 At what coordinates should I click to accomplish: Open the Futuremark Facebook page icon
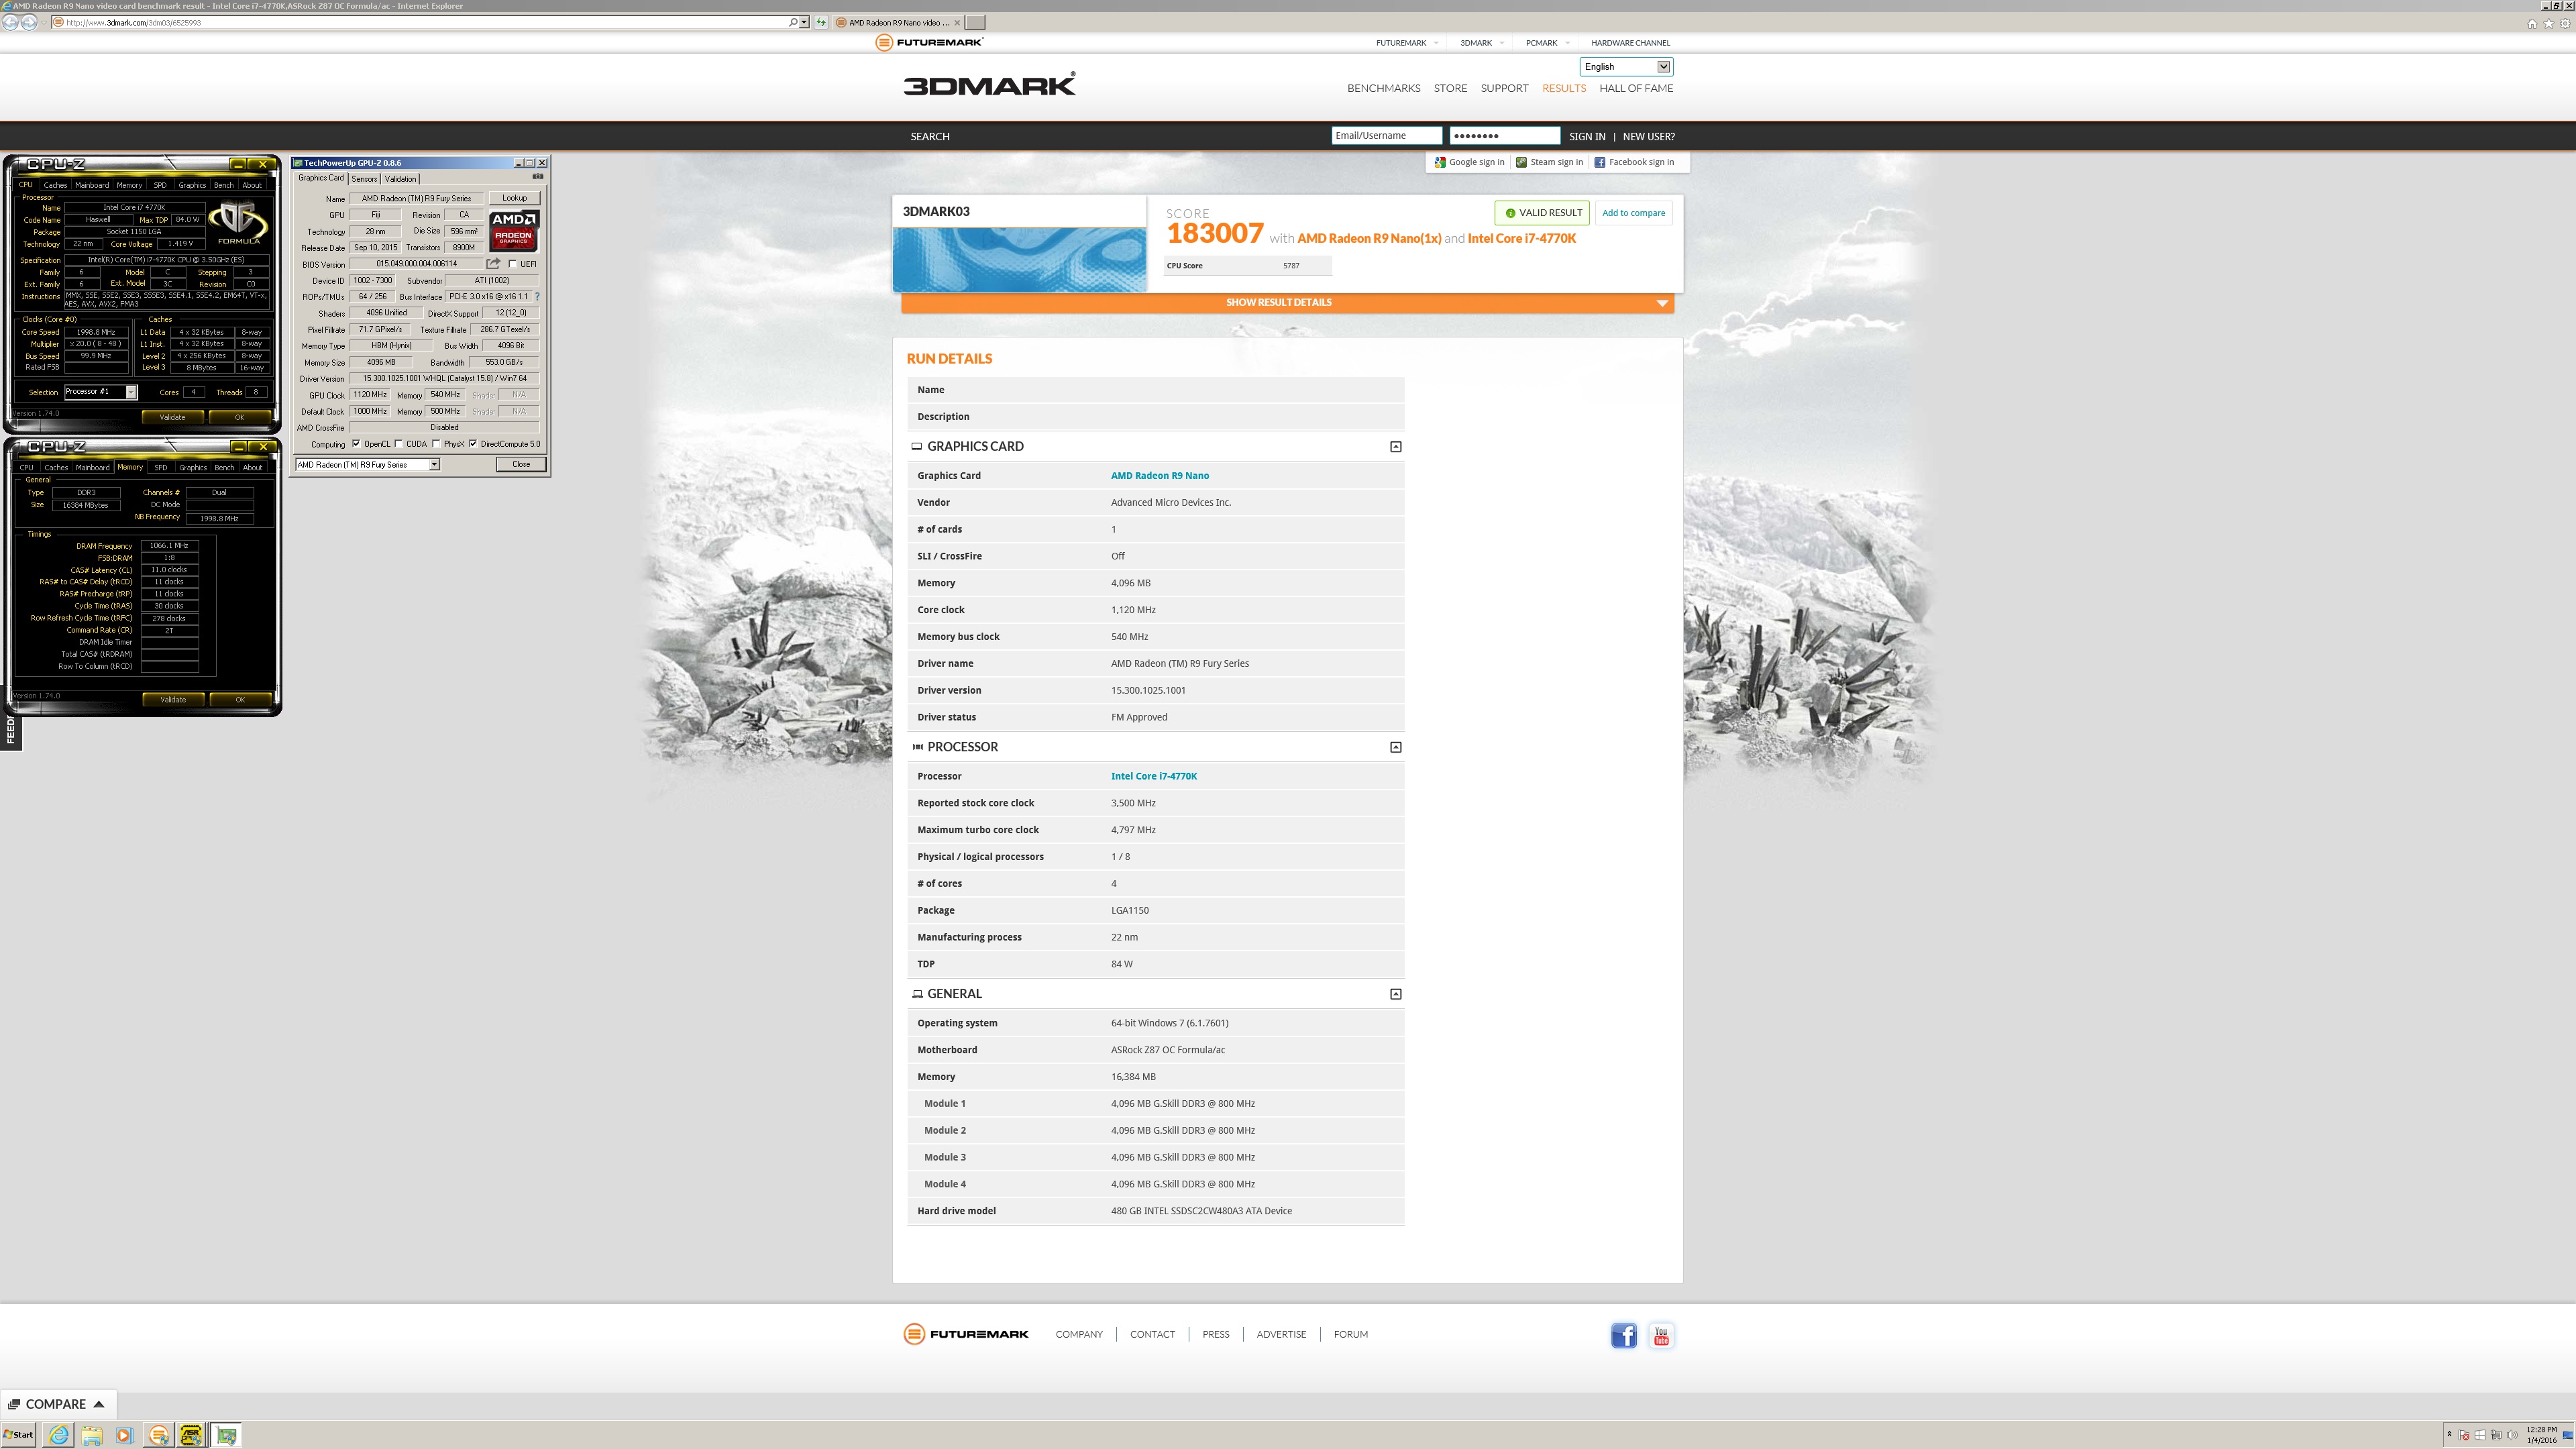(1624, 1335)
